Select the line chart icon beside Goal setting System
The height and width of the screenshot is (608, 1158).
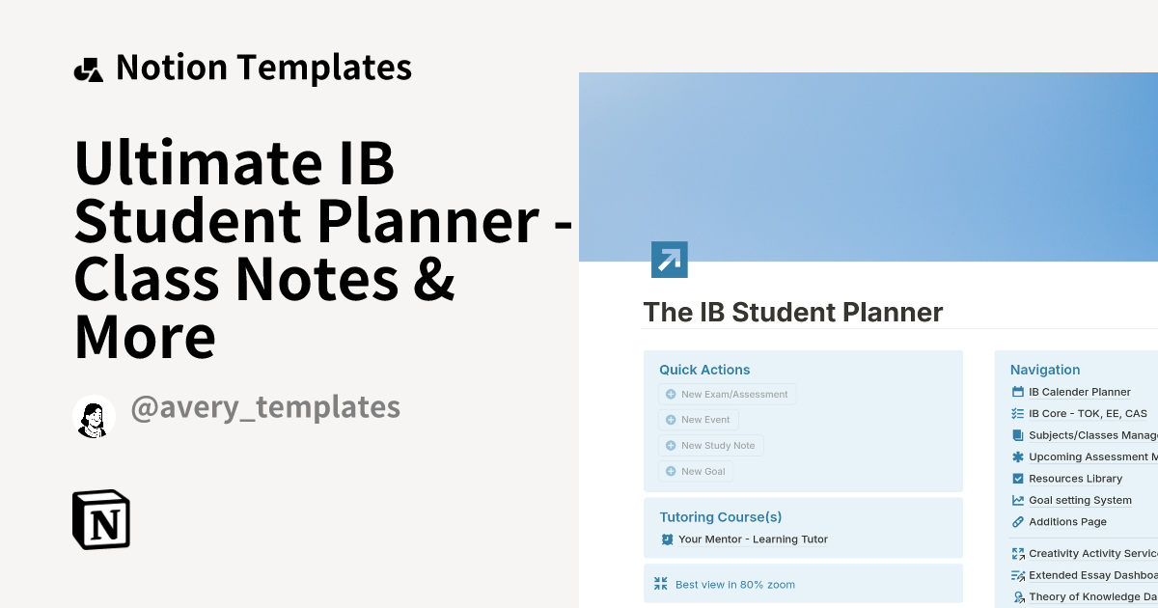tap(1017, 500)
